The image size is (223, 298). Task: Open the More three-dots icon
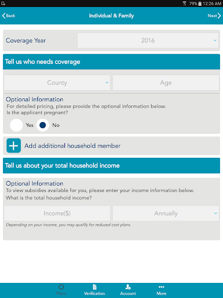[x=161, y=287]
